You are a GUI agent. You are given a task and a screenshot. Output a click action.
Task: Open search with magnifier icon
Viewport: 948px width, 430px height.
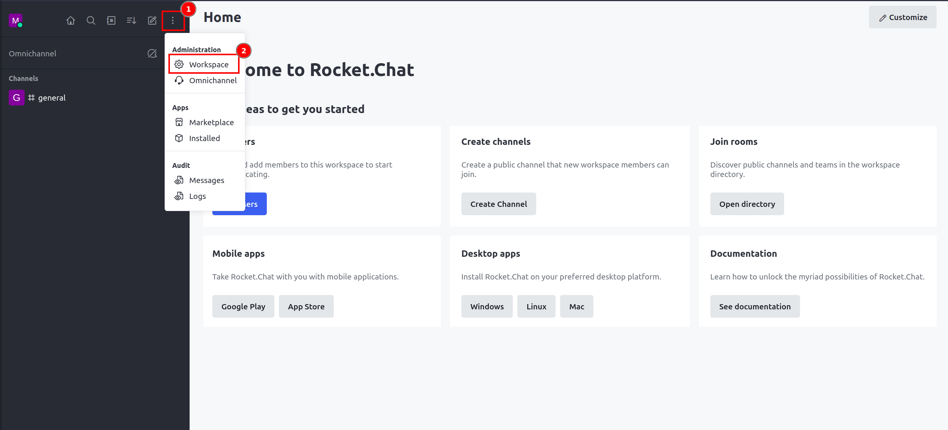(91, 20)
